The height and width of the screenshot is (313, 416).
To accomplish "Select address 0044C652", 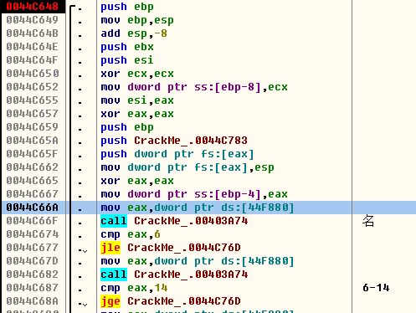I will (33, 87).
